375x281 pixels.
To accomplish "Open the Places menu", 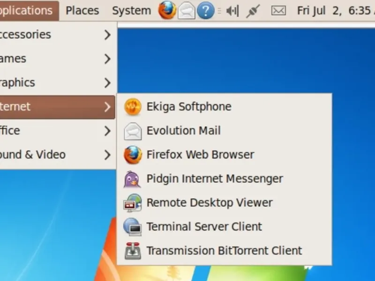I will pos(82,10).
